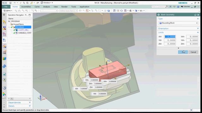Click the settings gear atop the resource bar
This screenshot has height=113, width=202.
(x=4, y=15)
